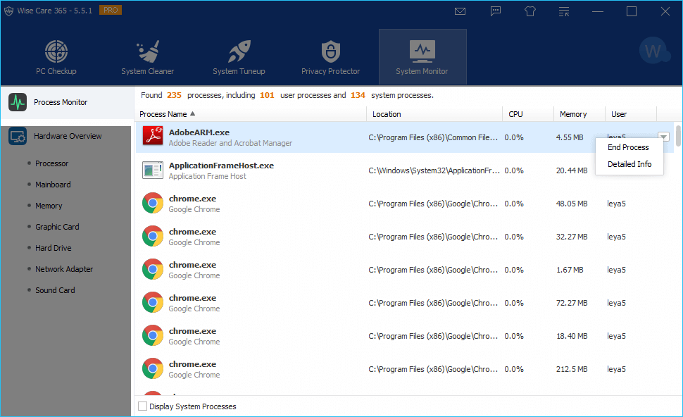Image resolution: width=683 pixels, height=417 pixels.
Task: Sort by the CPU column header
Action: click(x=528, y=114)
